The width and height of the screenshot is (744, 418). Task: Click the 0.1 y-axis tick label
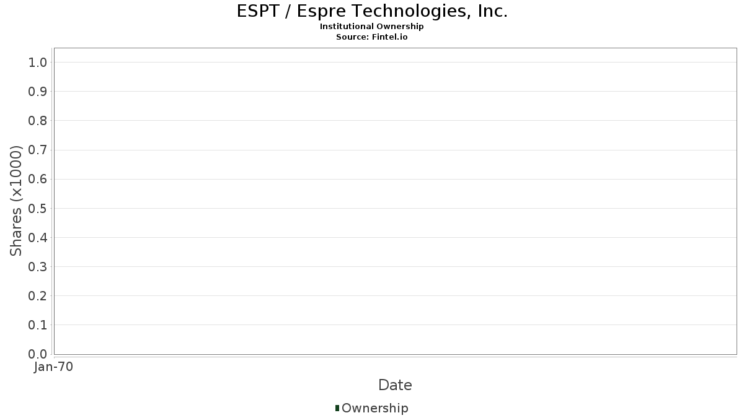pos(38,325)
